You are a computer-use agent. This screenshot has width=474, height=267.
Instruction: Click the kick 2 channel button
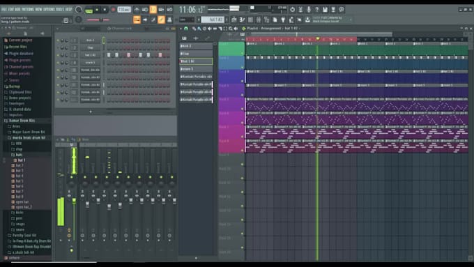point(90,40)
